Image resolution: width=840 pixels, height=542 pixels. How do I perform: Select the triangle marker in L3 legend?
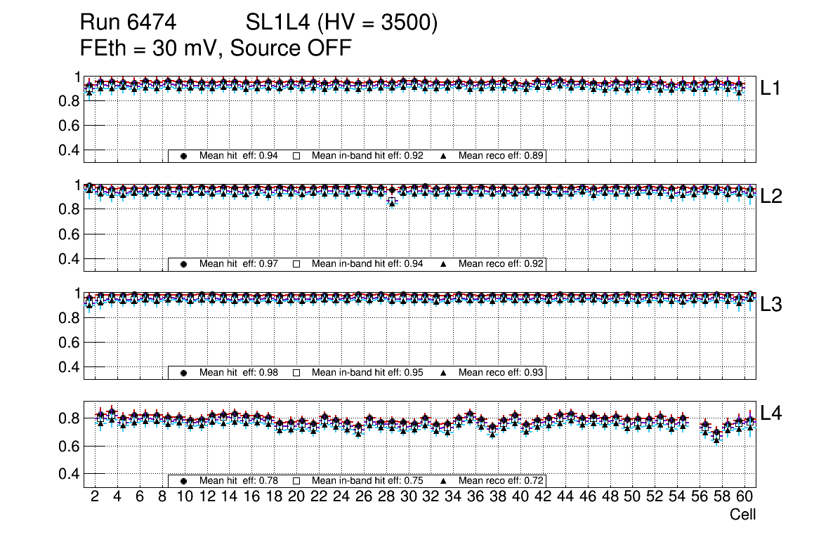click(444, 373)
